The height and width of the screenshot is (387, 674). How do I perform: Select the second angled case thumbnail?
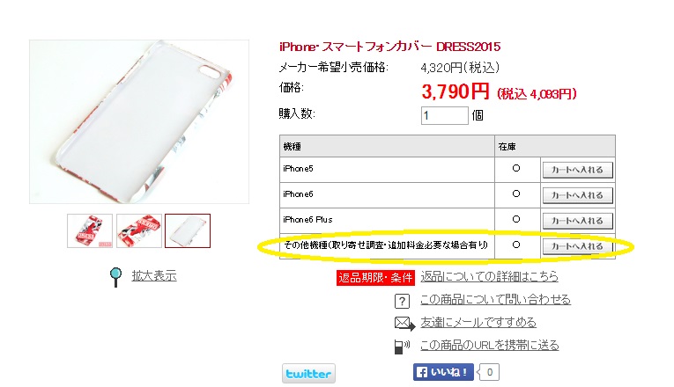[139, 230]
